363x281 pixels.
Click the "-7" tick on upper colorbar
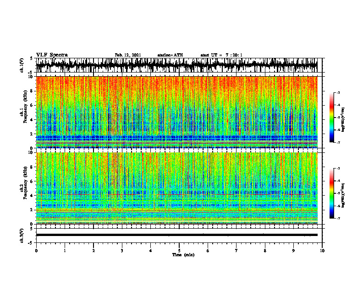pos(338,142)
